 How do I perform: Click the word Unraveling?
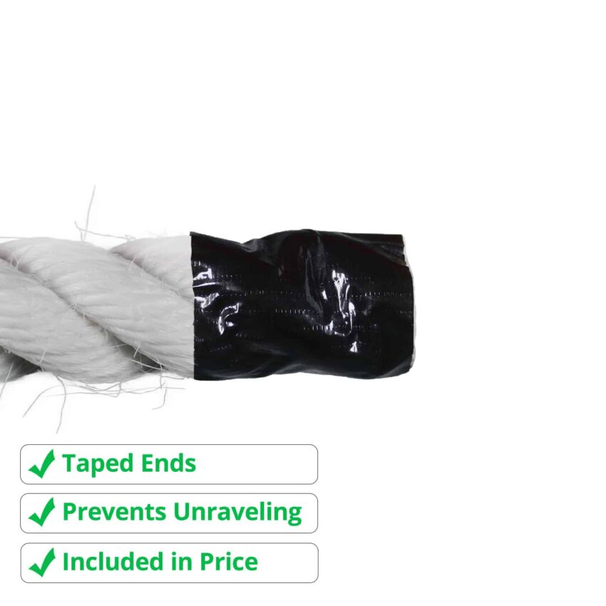point(237,513)
